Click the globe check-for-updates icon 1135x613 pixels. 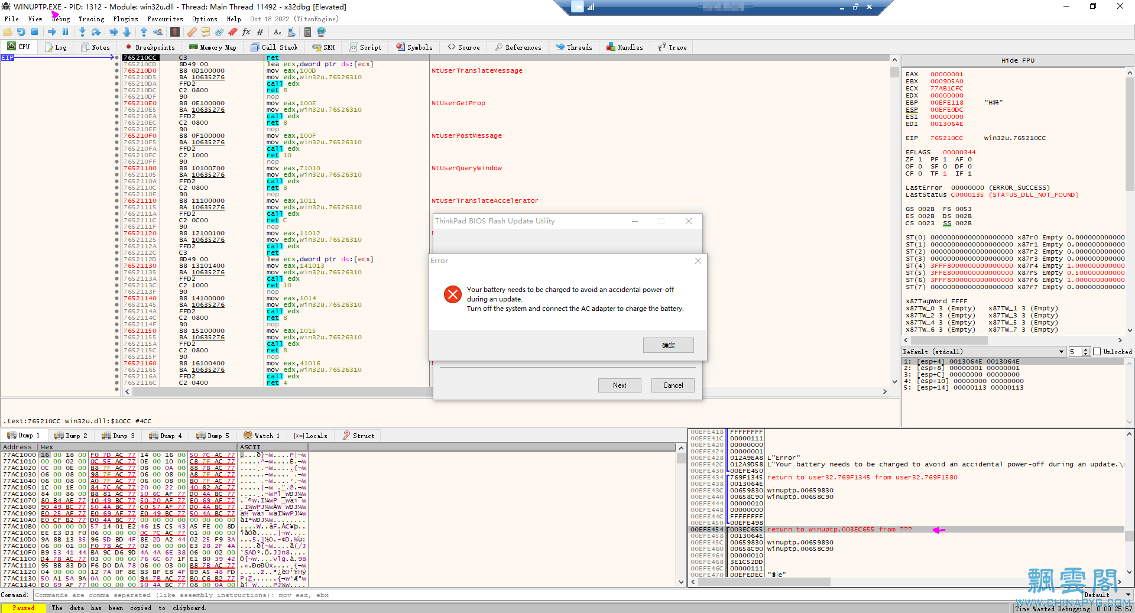[322, 32]
